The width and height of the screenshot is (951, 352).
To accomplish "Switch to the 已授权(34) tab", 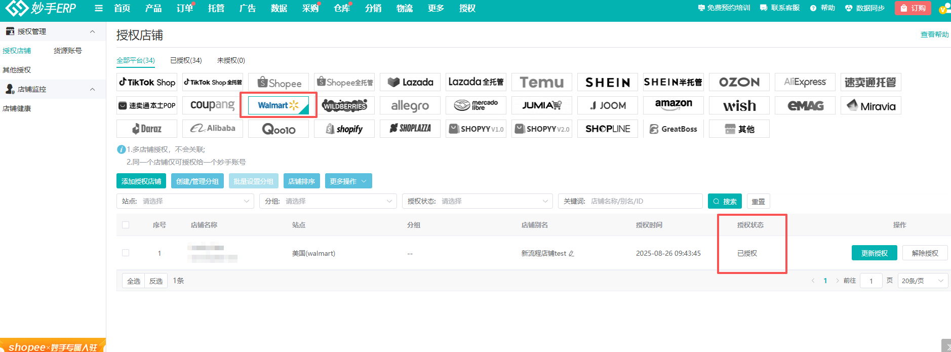I will (186, 60).
